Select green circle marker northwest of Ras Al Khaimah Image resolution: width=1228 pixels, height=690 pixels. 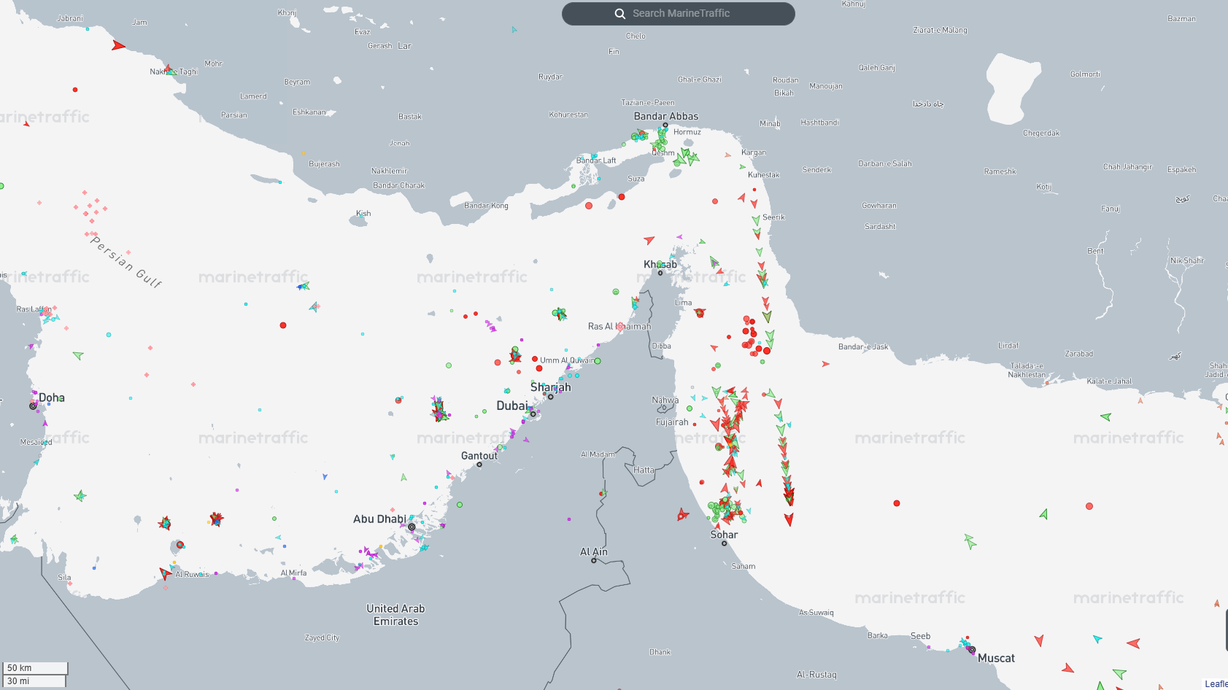pos(616,292)
